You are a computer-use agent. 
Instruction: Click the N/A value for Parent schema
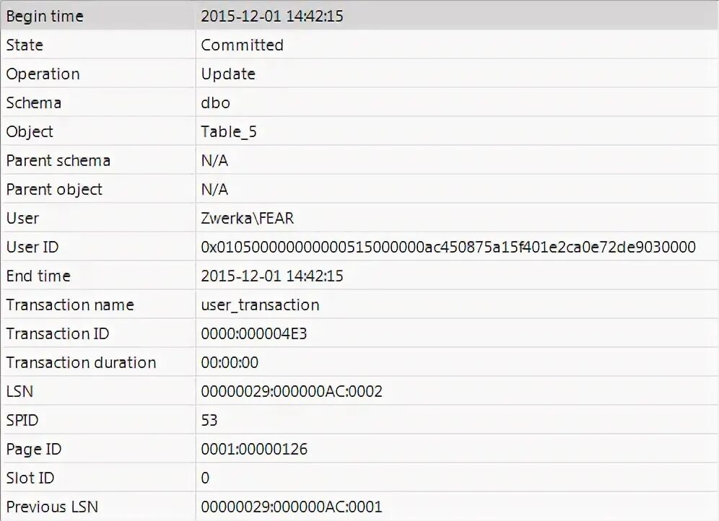click(x=214, y=160)
